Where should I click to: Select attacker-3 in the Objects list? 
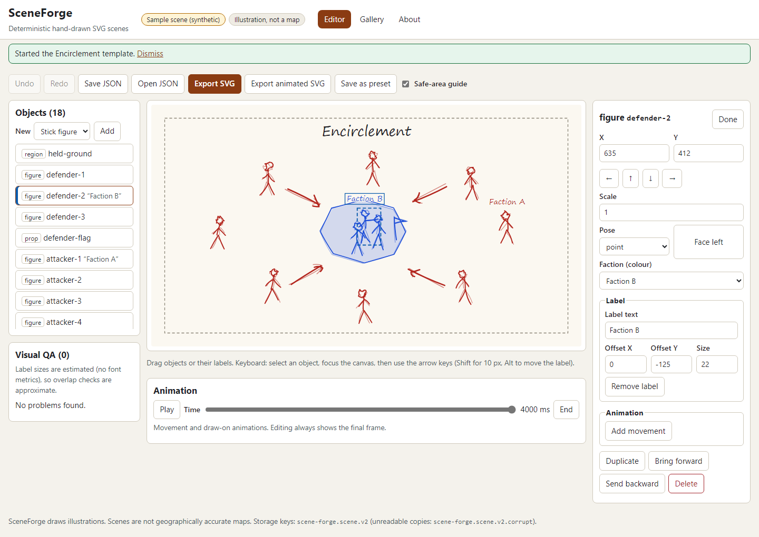tap(74, 301)
